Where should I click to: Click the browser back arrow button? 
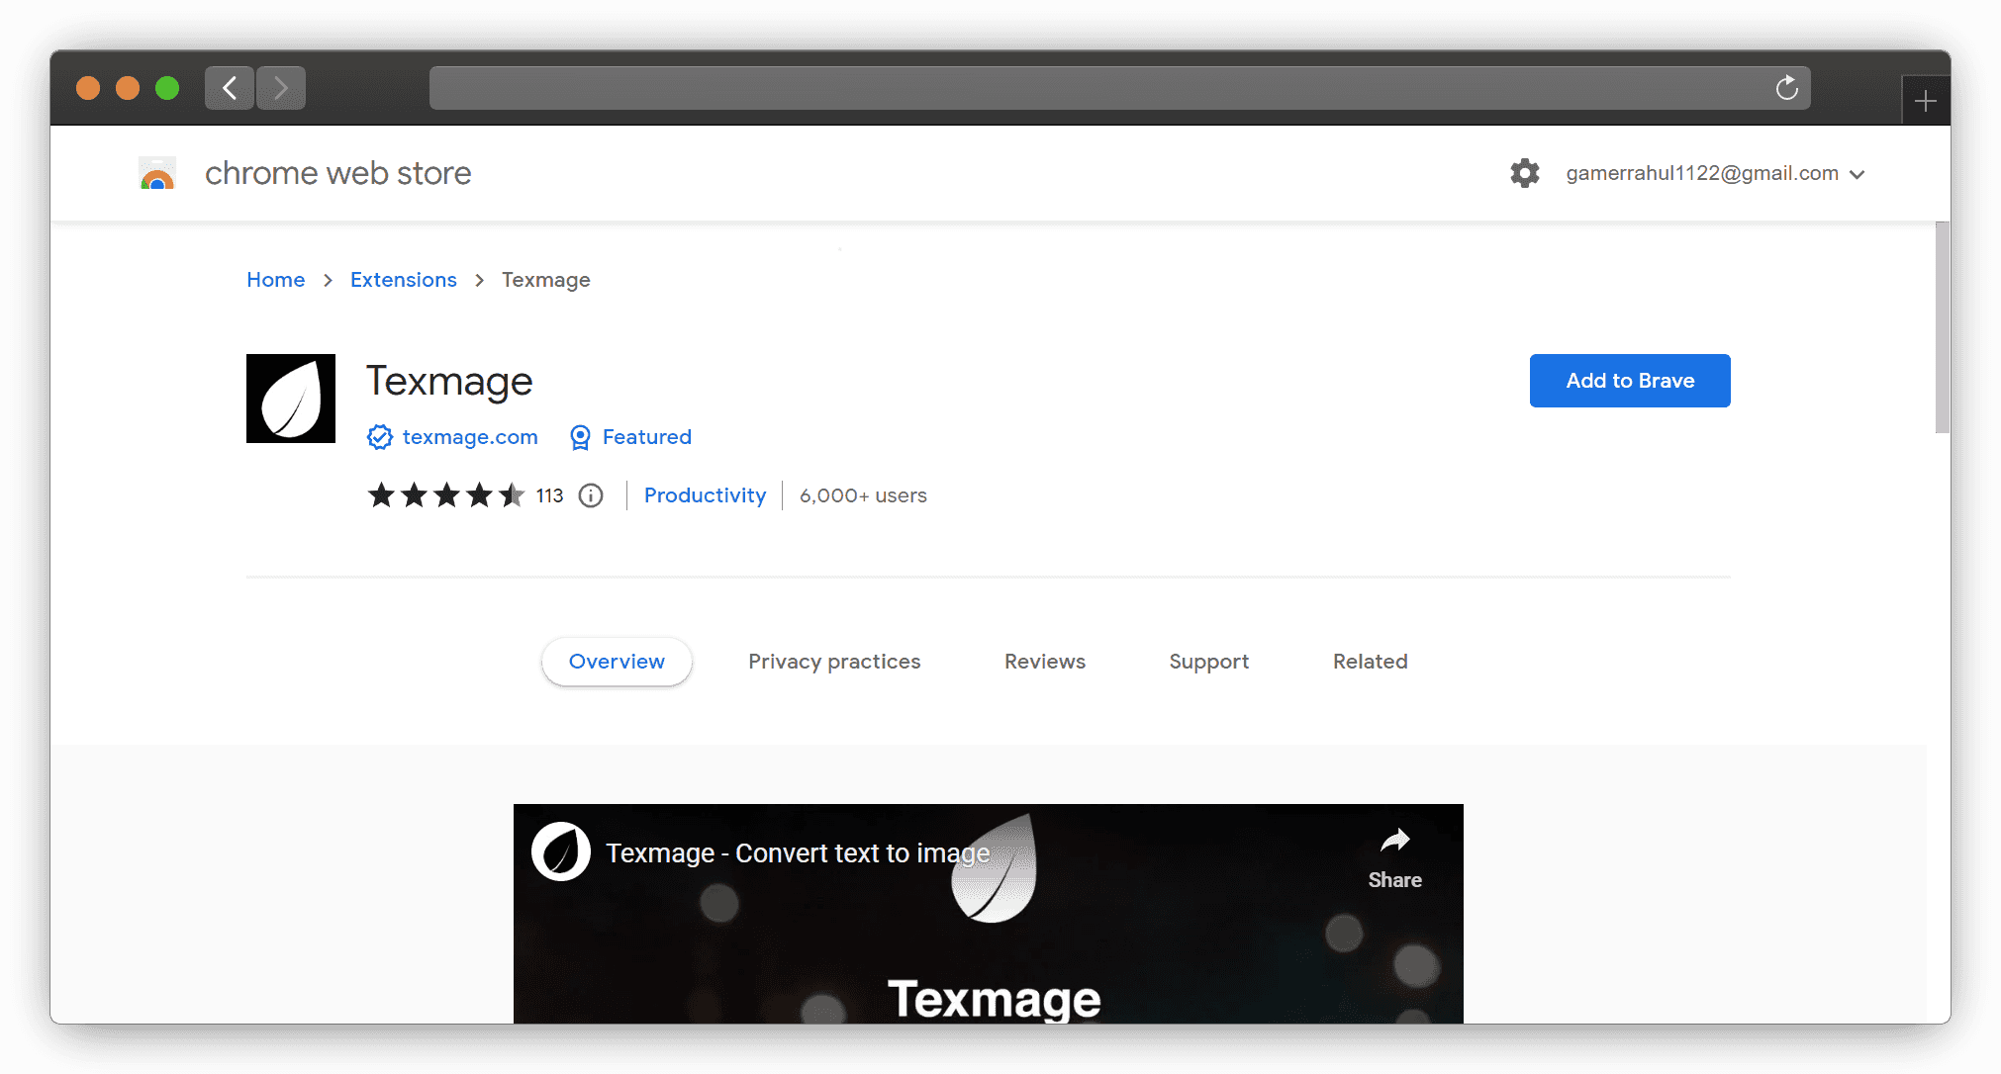click(x=230, y=88)
